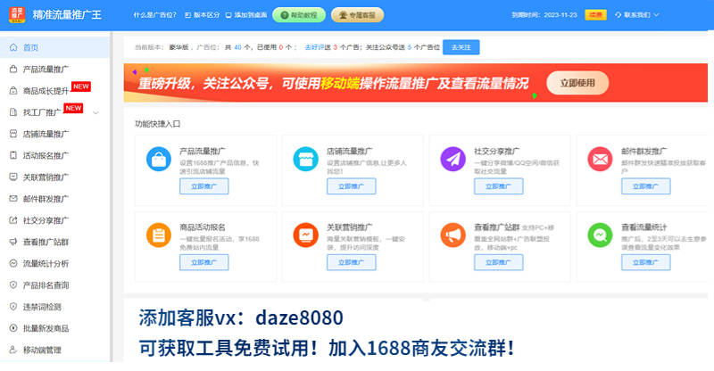Click the 社交分享推广 share sidebar icon
The height and width of the screenshot is (371, 714).
tap(13, 220)
